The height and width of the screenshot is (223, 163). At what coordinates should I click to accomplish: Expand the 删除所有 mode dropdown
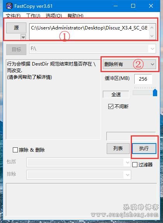153,64
